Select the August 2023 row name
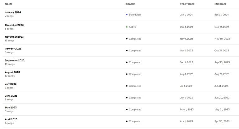 click(x=12, y=72)
